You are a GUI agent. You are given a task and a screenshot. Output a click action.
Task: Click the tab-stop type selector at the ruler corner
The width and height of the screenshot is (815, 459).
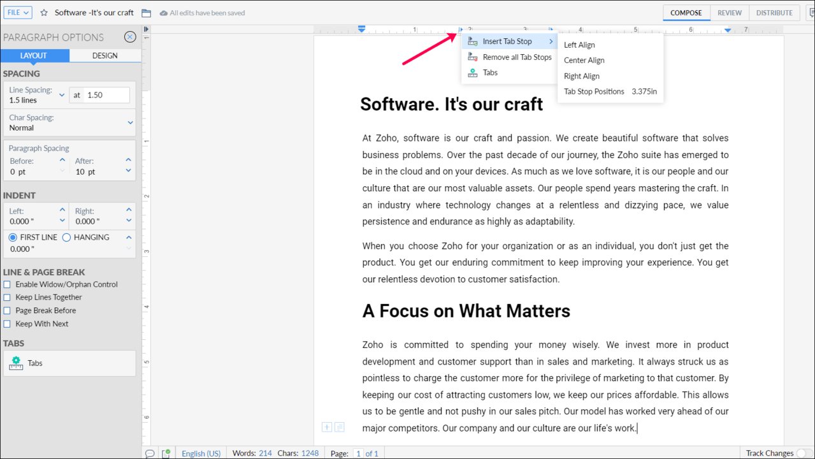click(146, 29)
